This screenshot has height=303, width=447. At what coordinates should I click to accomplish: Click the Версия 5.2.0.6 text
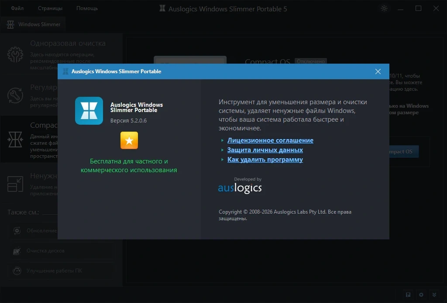pyautogui.click(x=129, y=121)
